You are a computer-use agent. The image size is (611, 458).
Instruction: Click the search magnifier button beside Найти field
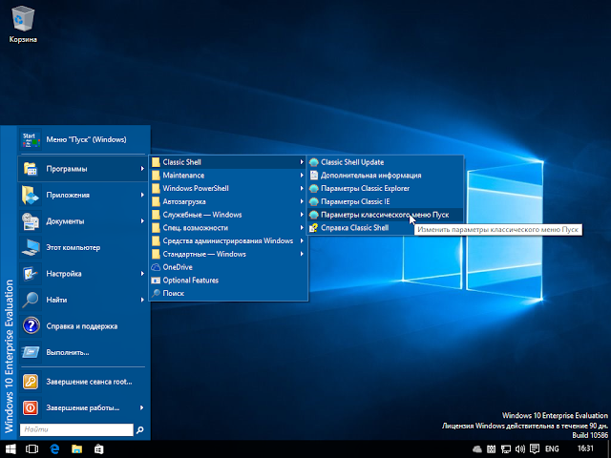(x=140, y=430)
